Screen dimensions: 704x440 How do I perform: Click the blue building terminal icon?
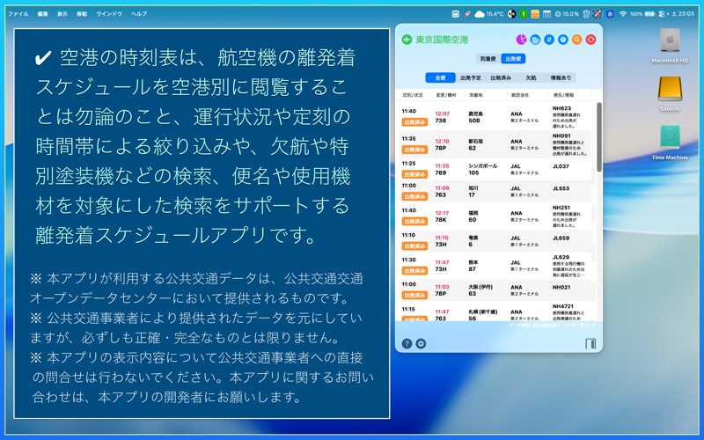point(535,40)
